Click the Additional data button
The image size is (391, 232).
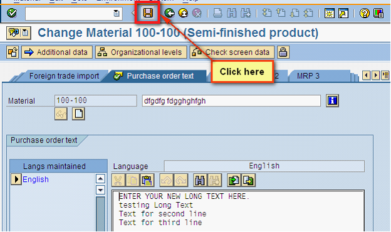57,53
